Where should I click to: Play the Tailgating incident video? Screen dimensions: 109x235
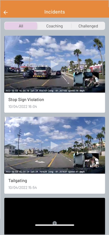[54, 145]
